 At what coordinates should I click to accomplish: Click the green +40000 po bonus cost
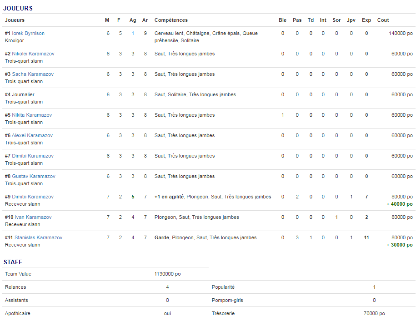click(400, 204)
